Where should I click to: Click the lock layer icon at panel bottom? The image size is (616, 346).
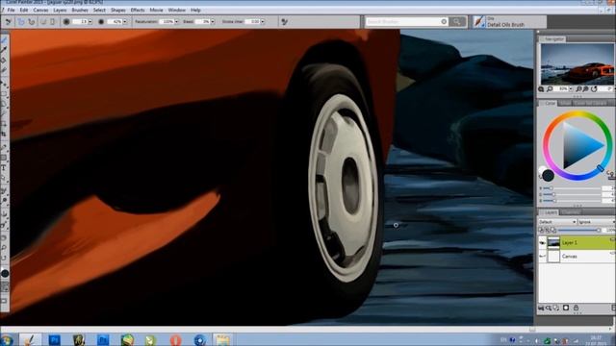click(576, 308)
